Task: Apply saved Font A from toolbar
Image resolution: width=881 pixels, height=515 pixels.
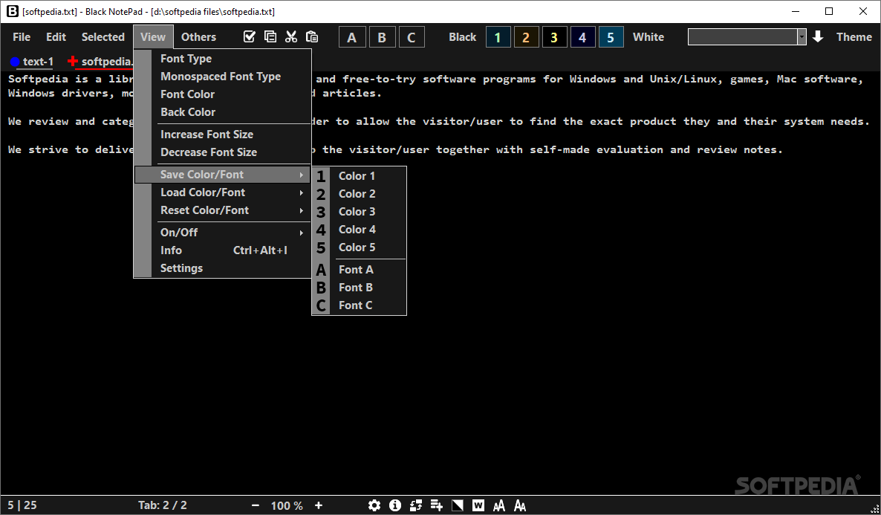Action: [x=352, y=37]
